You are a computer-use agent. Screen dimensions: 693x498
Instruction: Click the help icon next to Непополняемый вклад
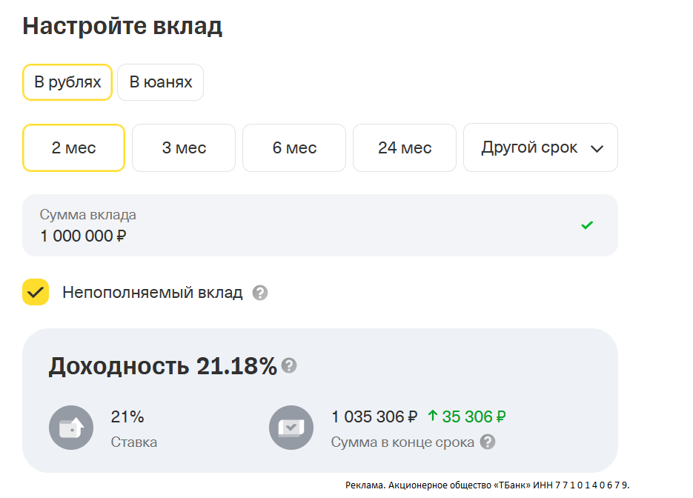click(x=259, y=293)
